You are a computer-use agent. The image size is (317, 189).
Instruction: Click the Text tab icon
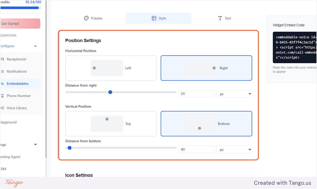click(220, 18)
